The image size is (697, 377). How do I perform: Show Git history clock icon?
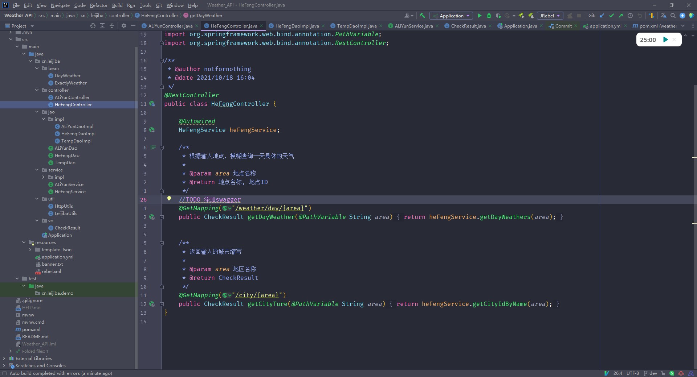point(630,16)
